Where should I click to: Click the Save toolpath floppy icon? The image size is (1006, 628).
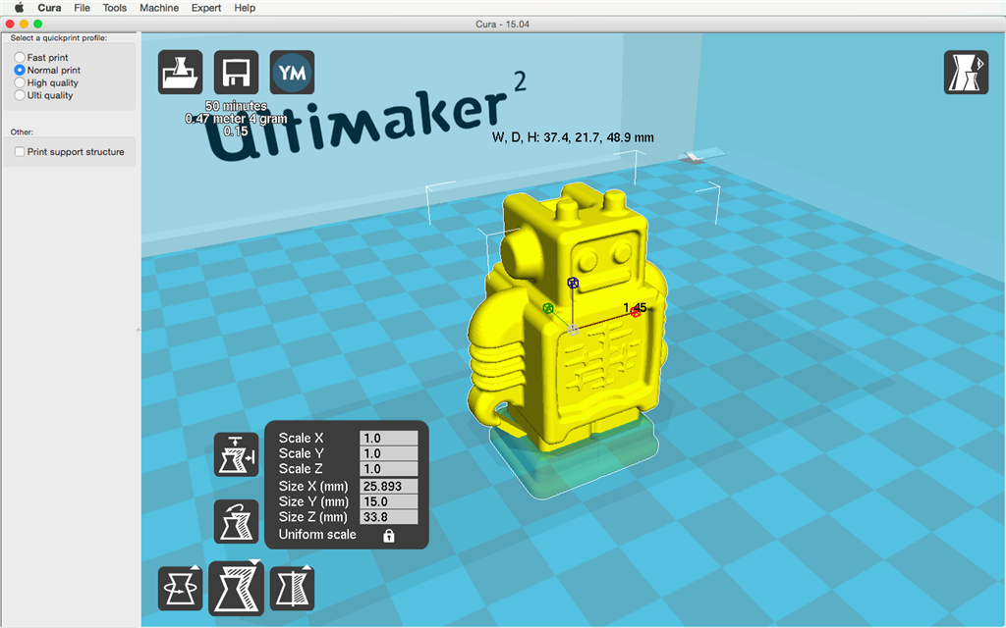(236, 73)
